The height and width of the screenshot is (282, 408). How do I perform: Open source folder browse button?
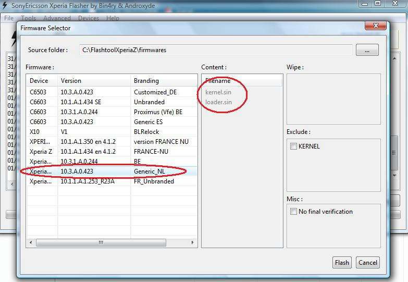coord(367,50)
